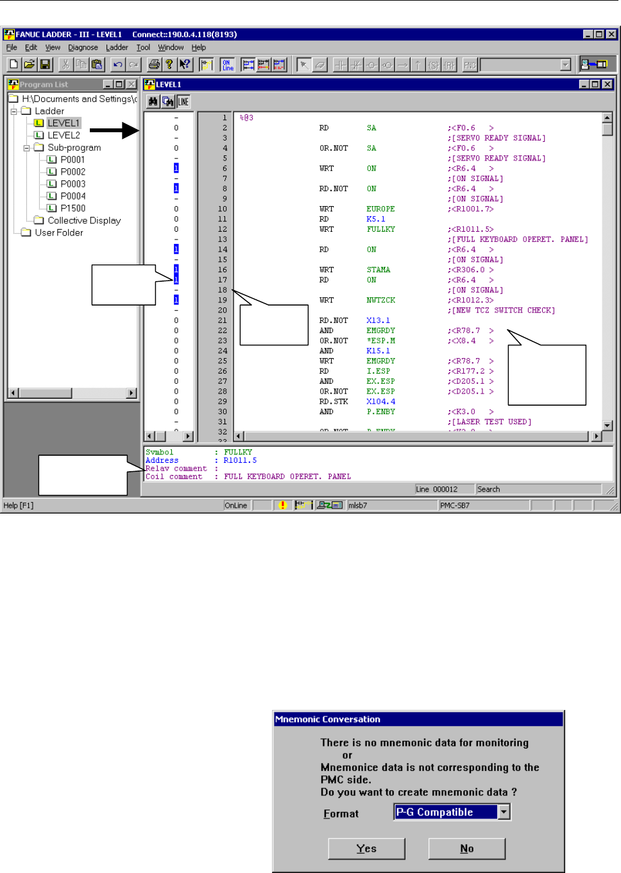Click the context help pointer icon

[185, 64]
